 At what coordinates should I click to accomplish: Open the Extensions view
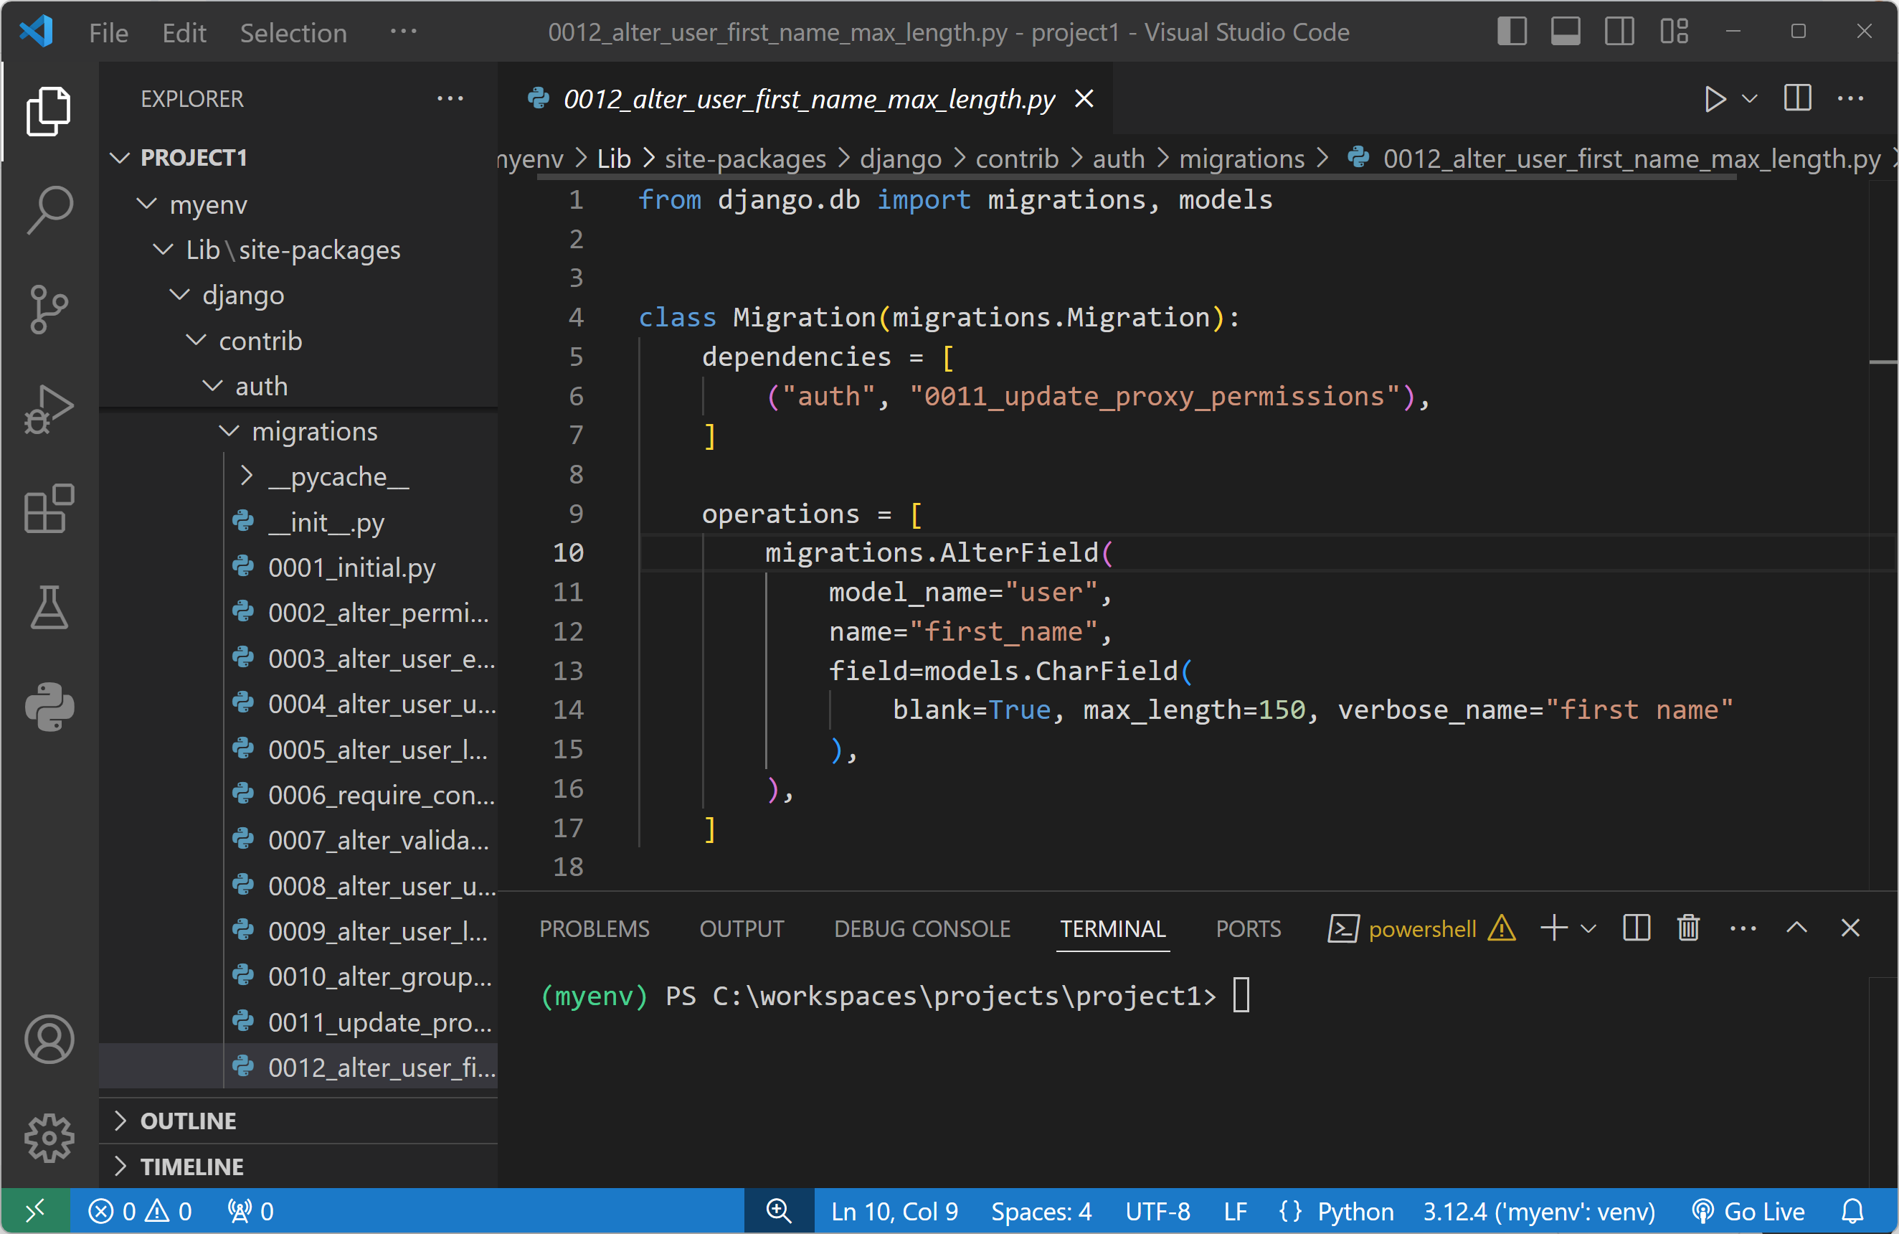49,509
